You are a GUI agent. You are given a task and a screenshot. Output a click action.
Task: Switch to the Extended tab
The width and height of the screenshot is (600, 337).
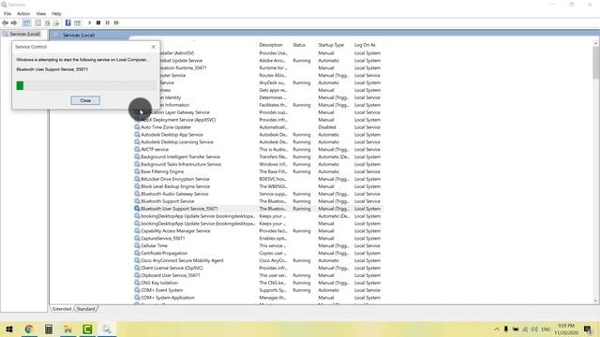click(62, 309)
